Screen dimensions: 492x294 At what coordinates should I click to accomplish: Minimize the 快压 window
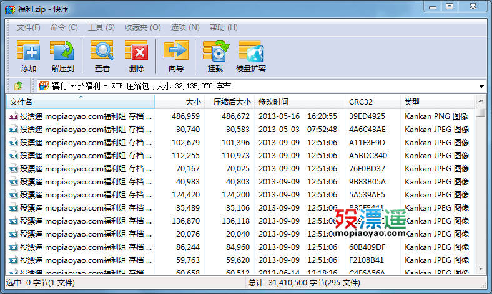click(433, 7)
